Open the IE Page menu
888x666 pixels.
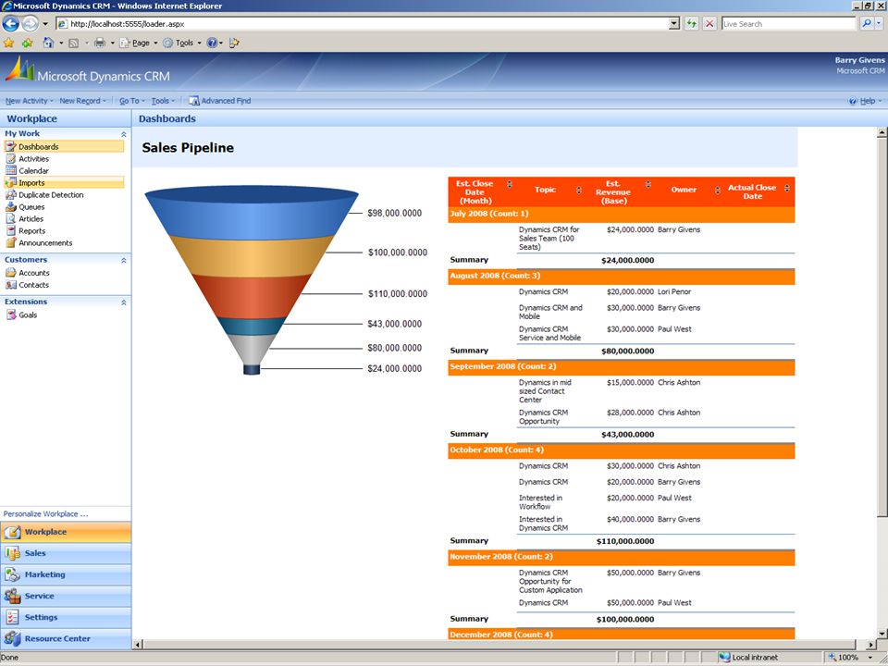coord(139,43)
